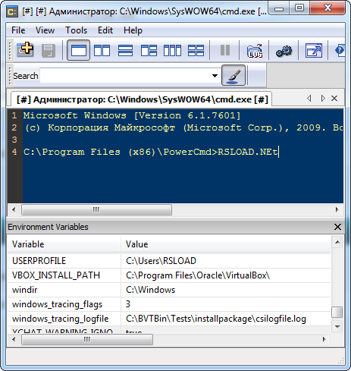Select the VBOX_INSTALL_PATH variable row
This screenshot has width=351, height=371.
(169, 275)
